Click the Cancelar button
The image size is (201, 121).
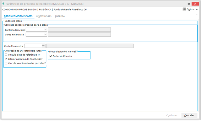(189, 115)
